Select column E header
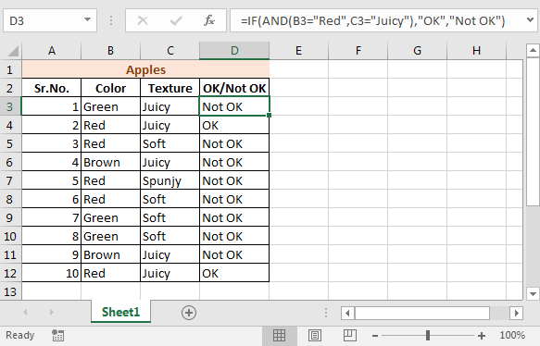This screenshot has width=540, height=346. [298, 51]
